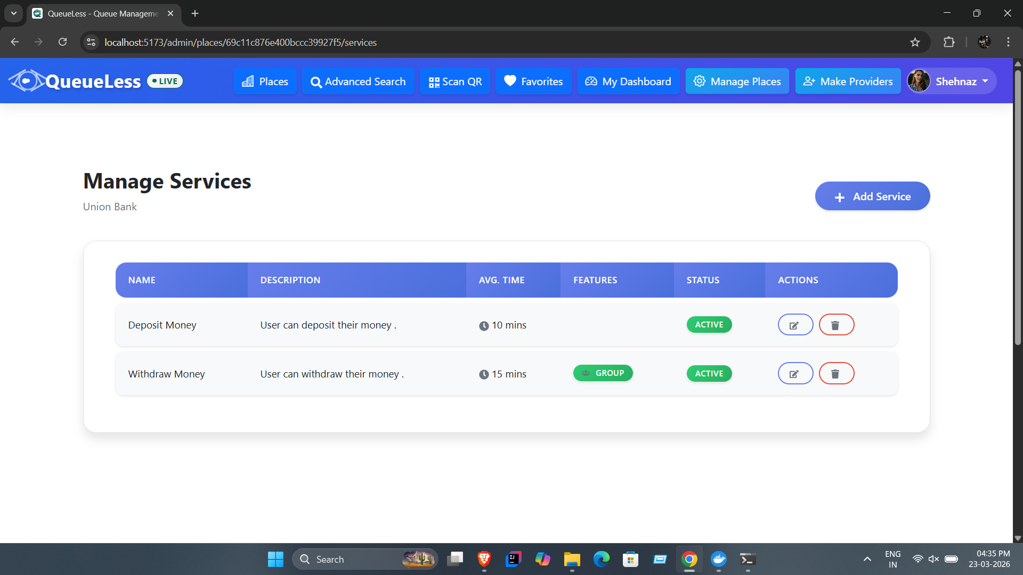Click the Add Service button

(872, 196)
